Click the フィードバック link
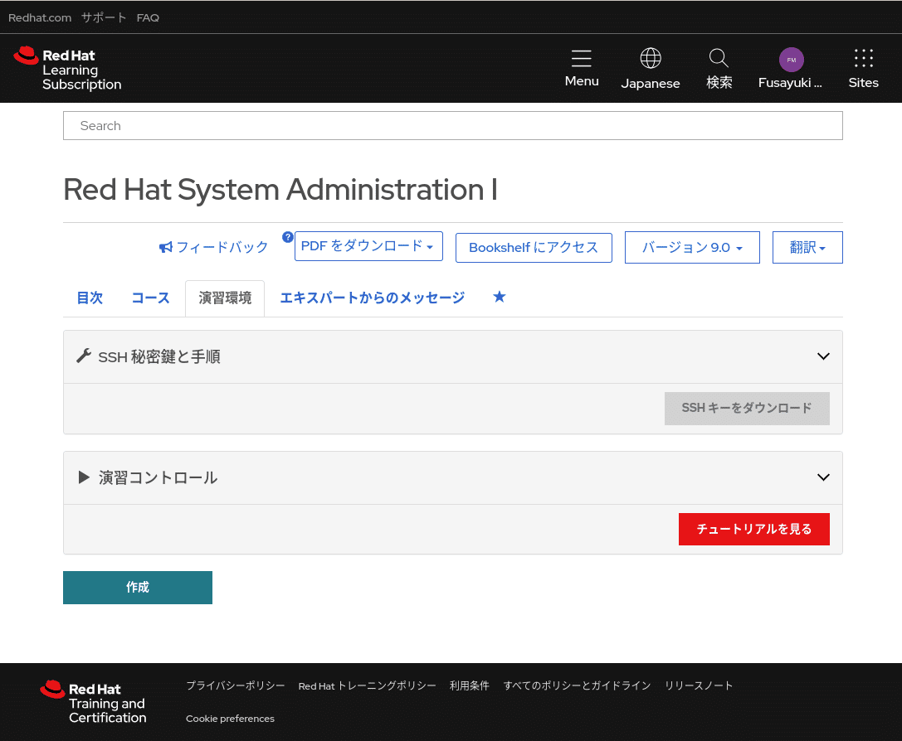The width and height of the screenshot is (902, 741). pyautogui.click(x=214, y=248)
